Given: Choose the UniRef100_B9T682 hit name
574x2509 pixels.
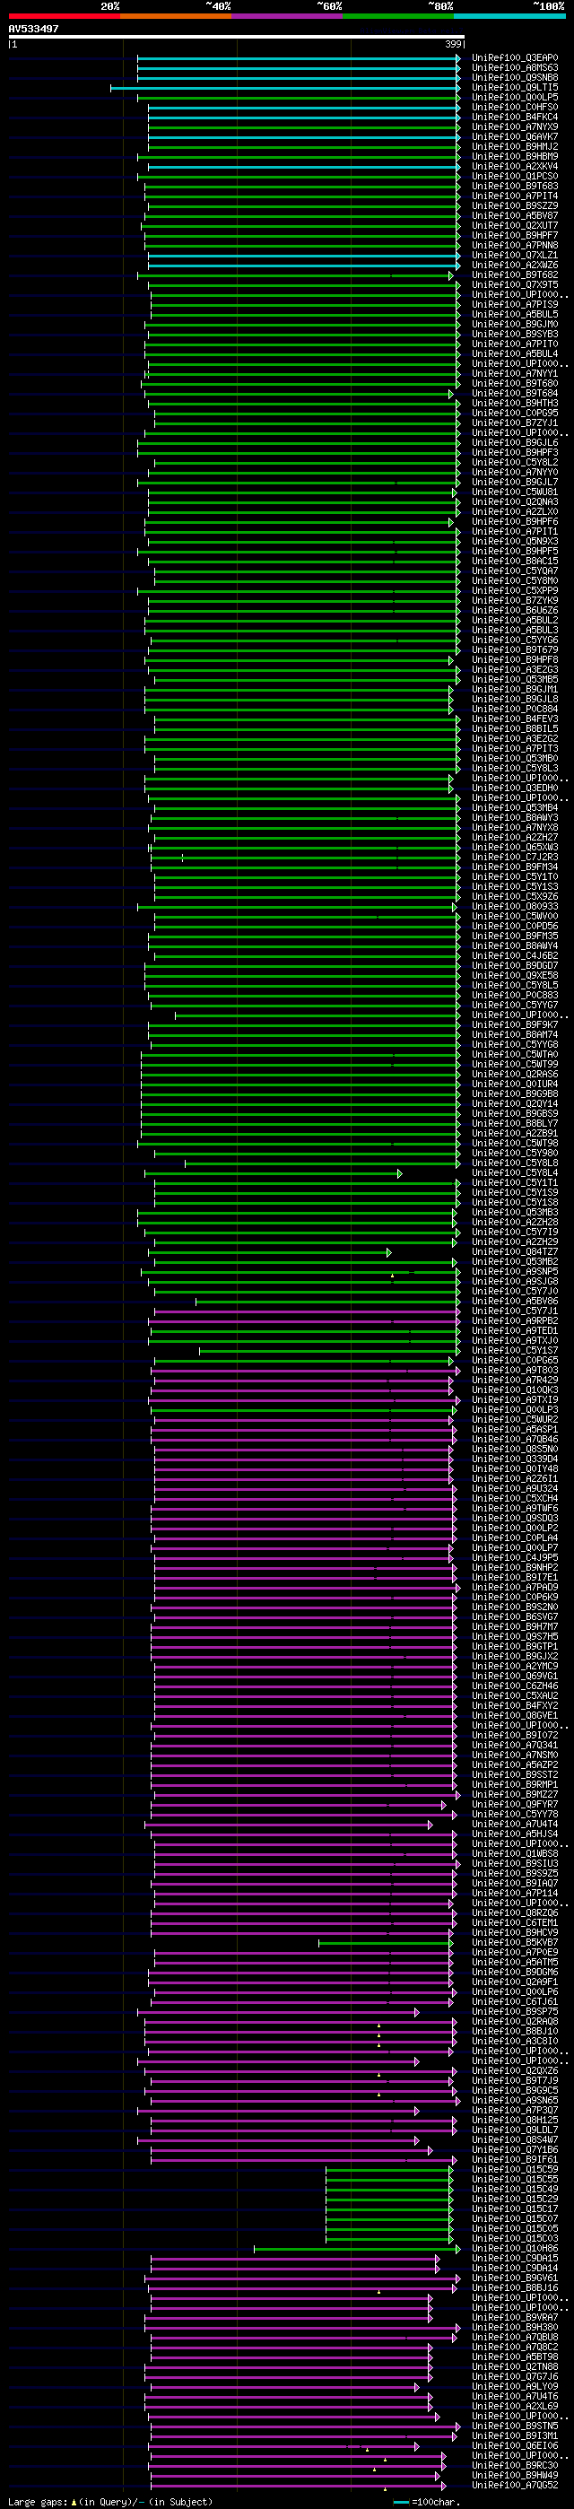Looking at the screenshot, I should [516, 275].
